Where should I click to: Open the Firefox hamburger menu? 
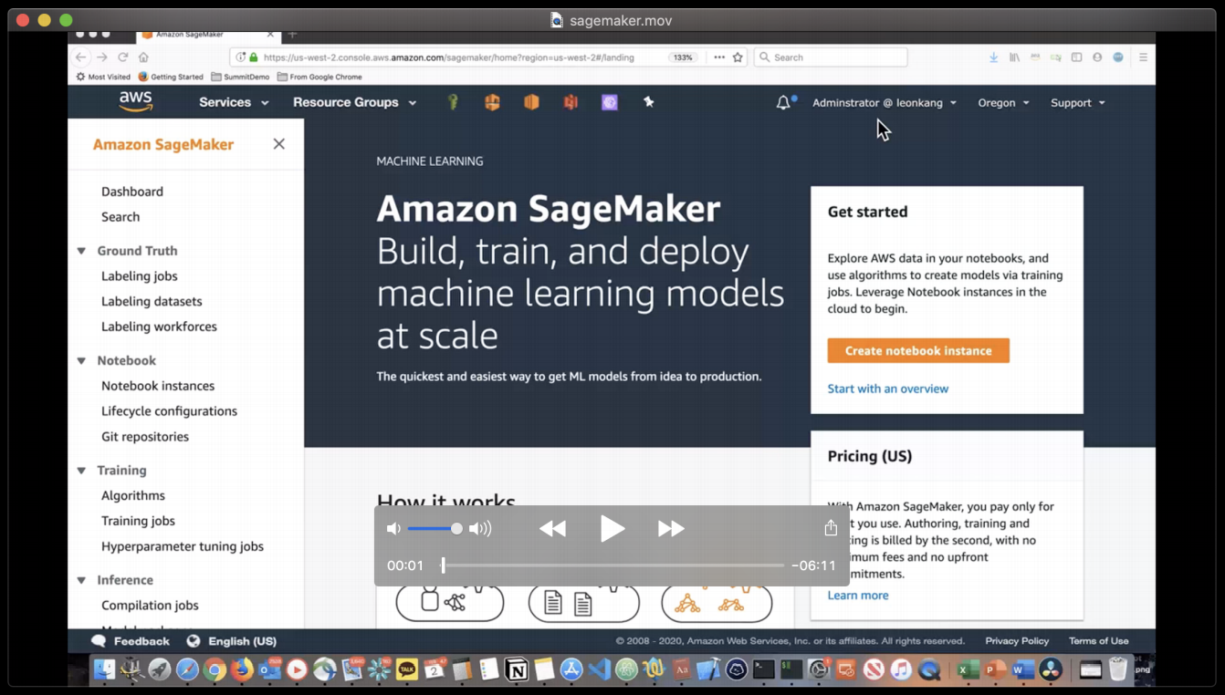coord(1143,57)
